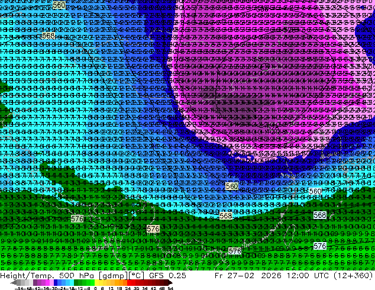Click the 'Fr 27-02' date text
375x290 pixels.
(x=234, y=276)
